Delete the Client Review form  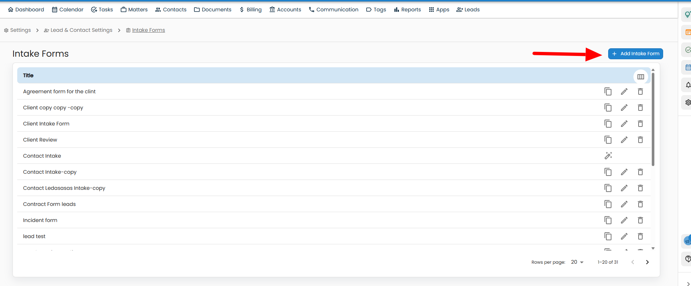pos(640,140)
